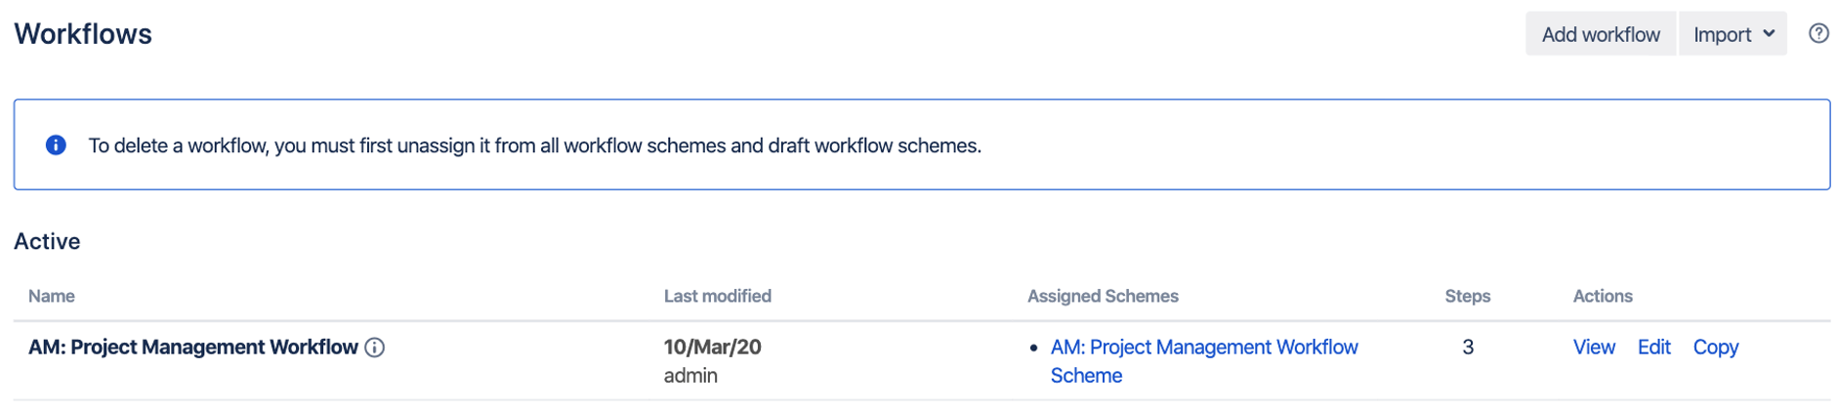This screenshot has height=410, width=1837.
Task: Click the Name column header
Action: coord(52,296)
